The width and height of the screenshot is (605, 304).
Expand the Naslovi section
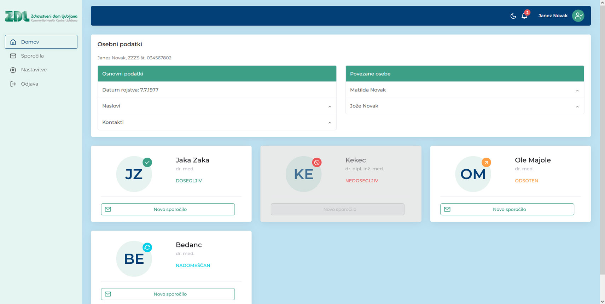click(217, 106)
